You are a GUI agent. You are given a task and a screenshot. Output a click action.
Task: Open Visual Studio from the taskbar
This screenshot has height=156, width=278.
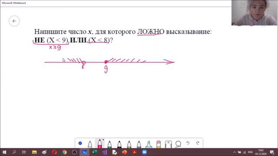pyautogui.click(x=104, y=152)
